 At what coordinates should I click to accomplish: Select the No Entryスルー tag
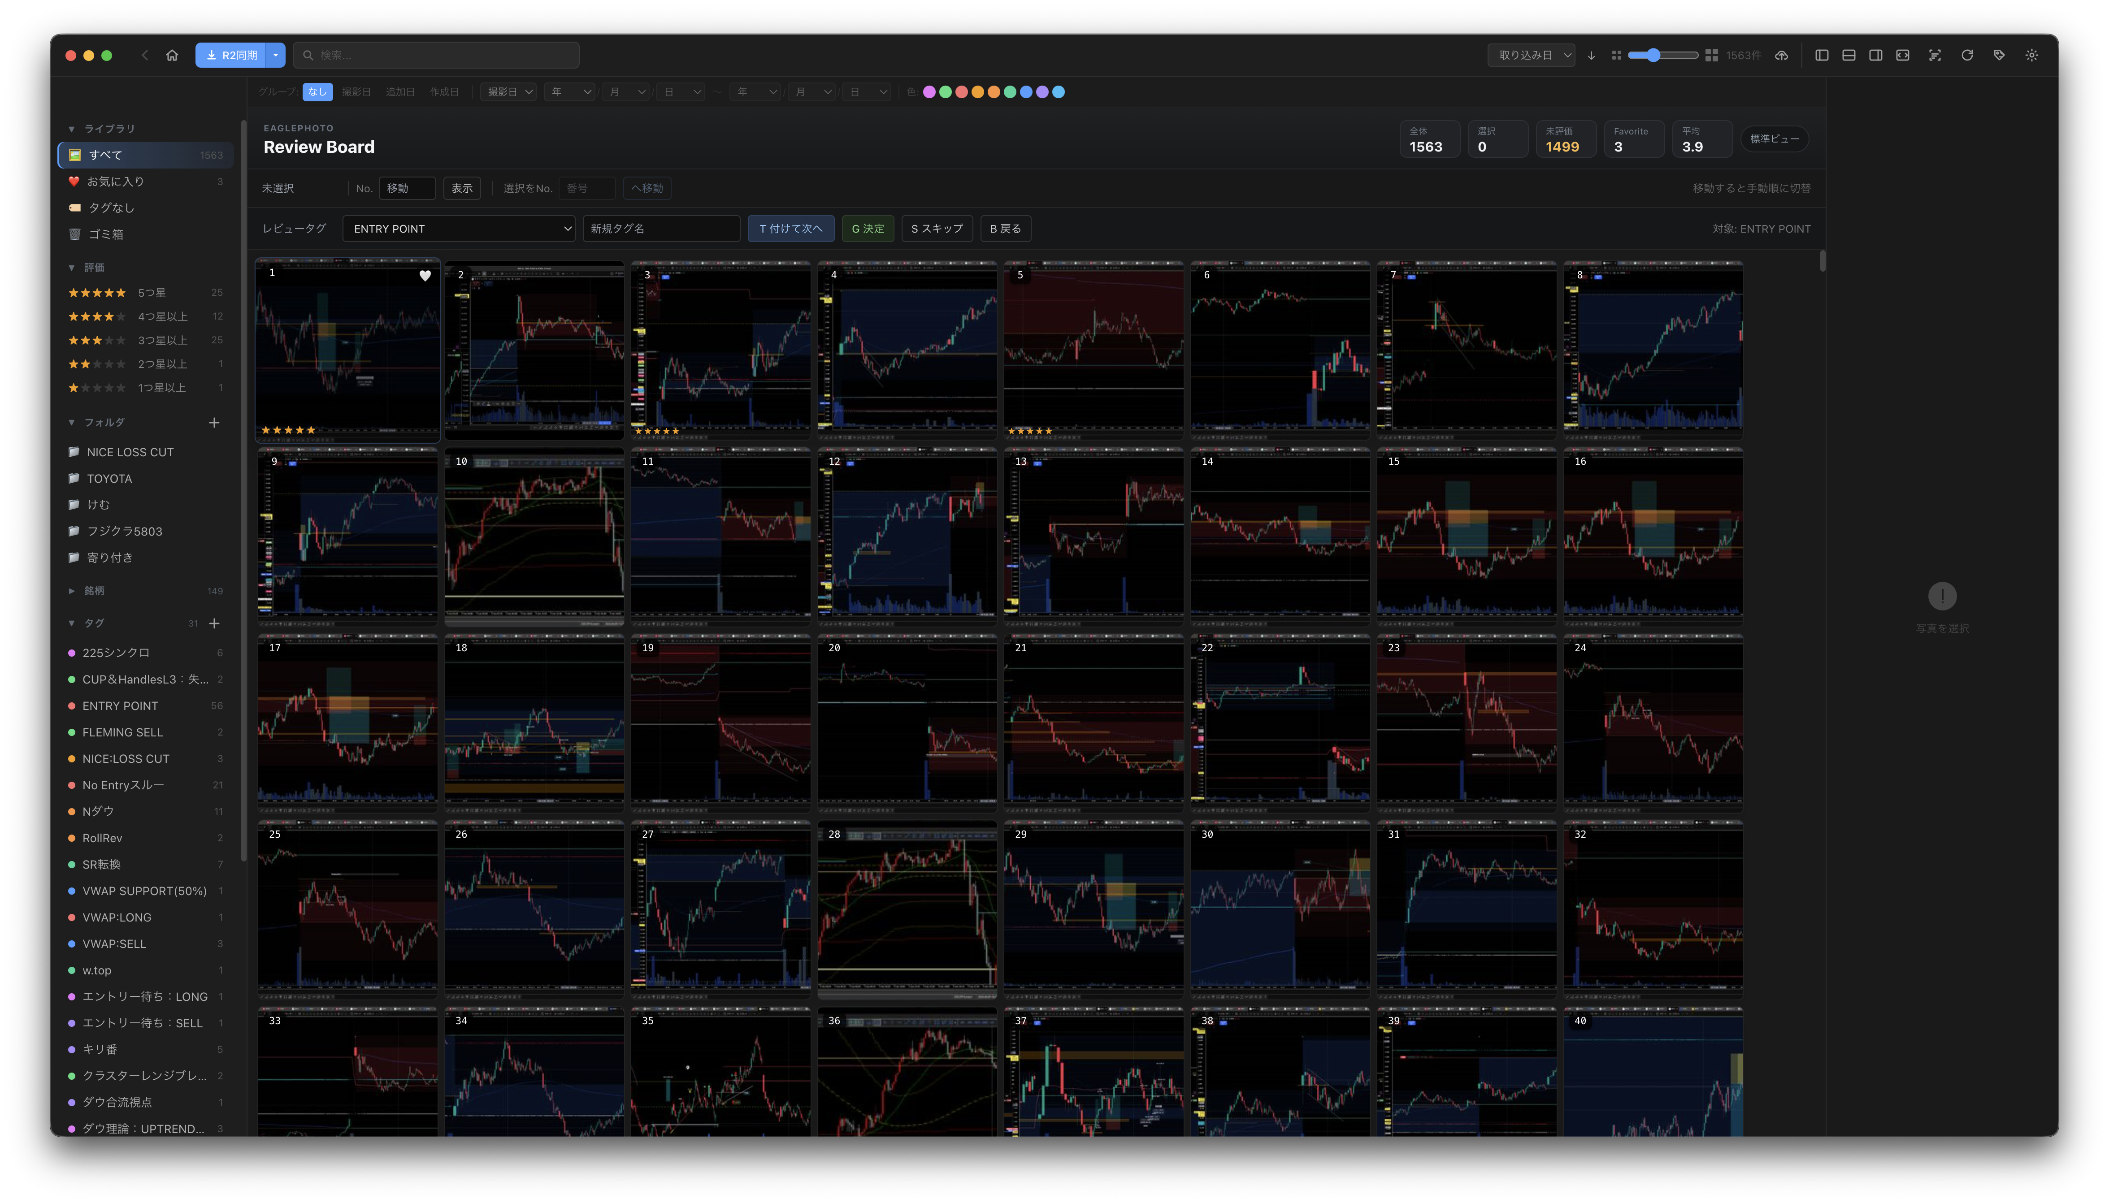point(145,785)
